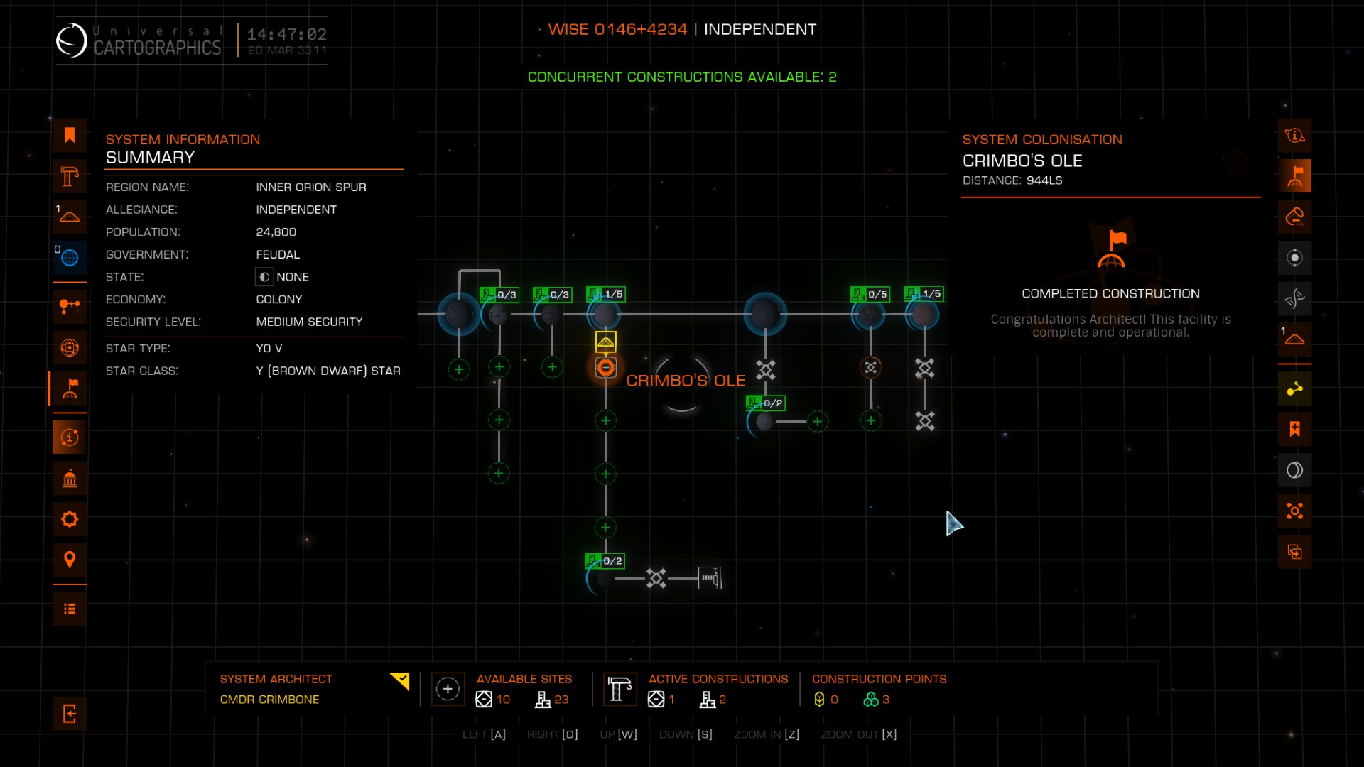This screenshot has height=767, width=1364.
Task: Open the bookmarks tab in left sidebar
Action: 70,136
